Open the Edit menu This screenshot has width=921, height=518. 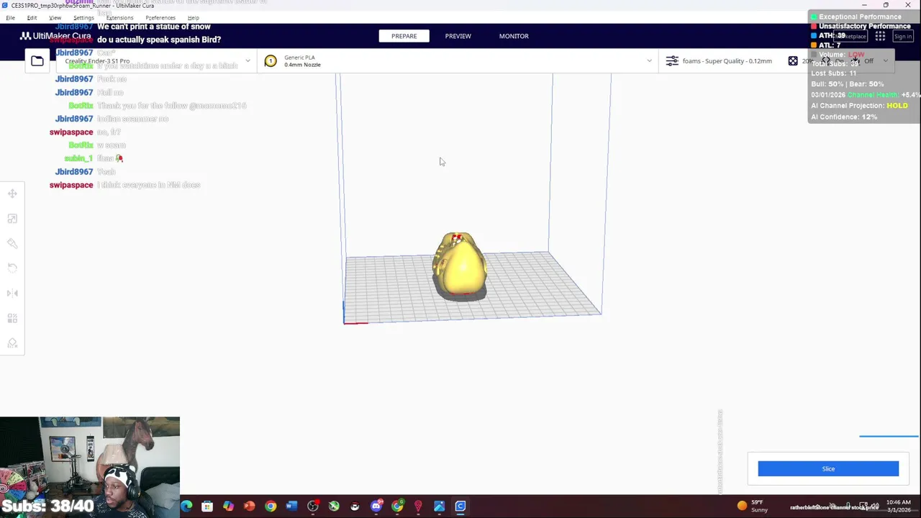tap(32, 17)
